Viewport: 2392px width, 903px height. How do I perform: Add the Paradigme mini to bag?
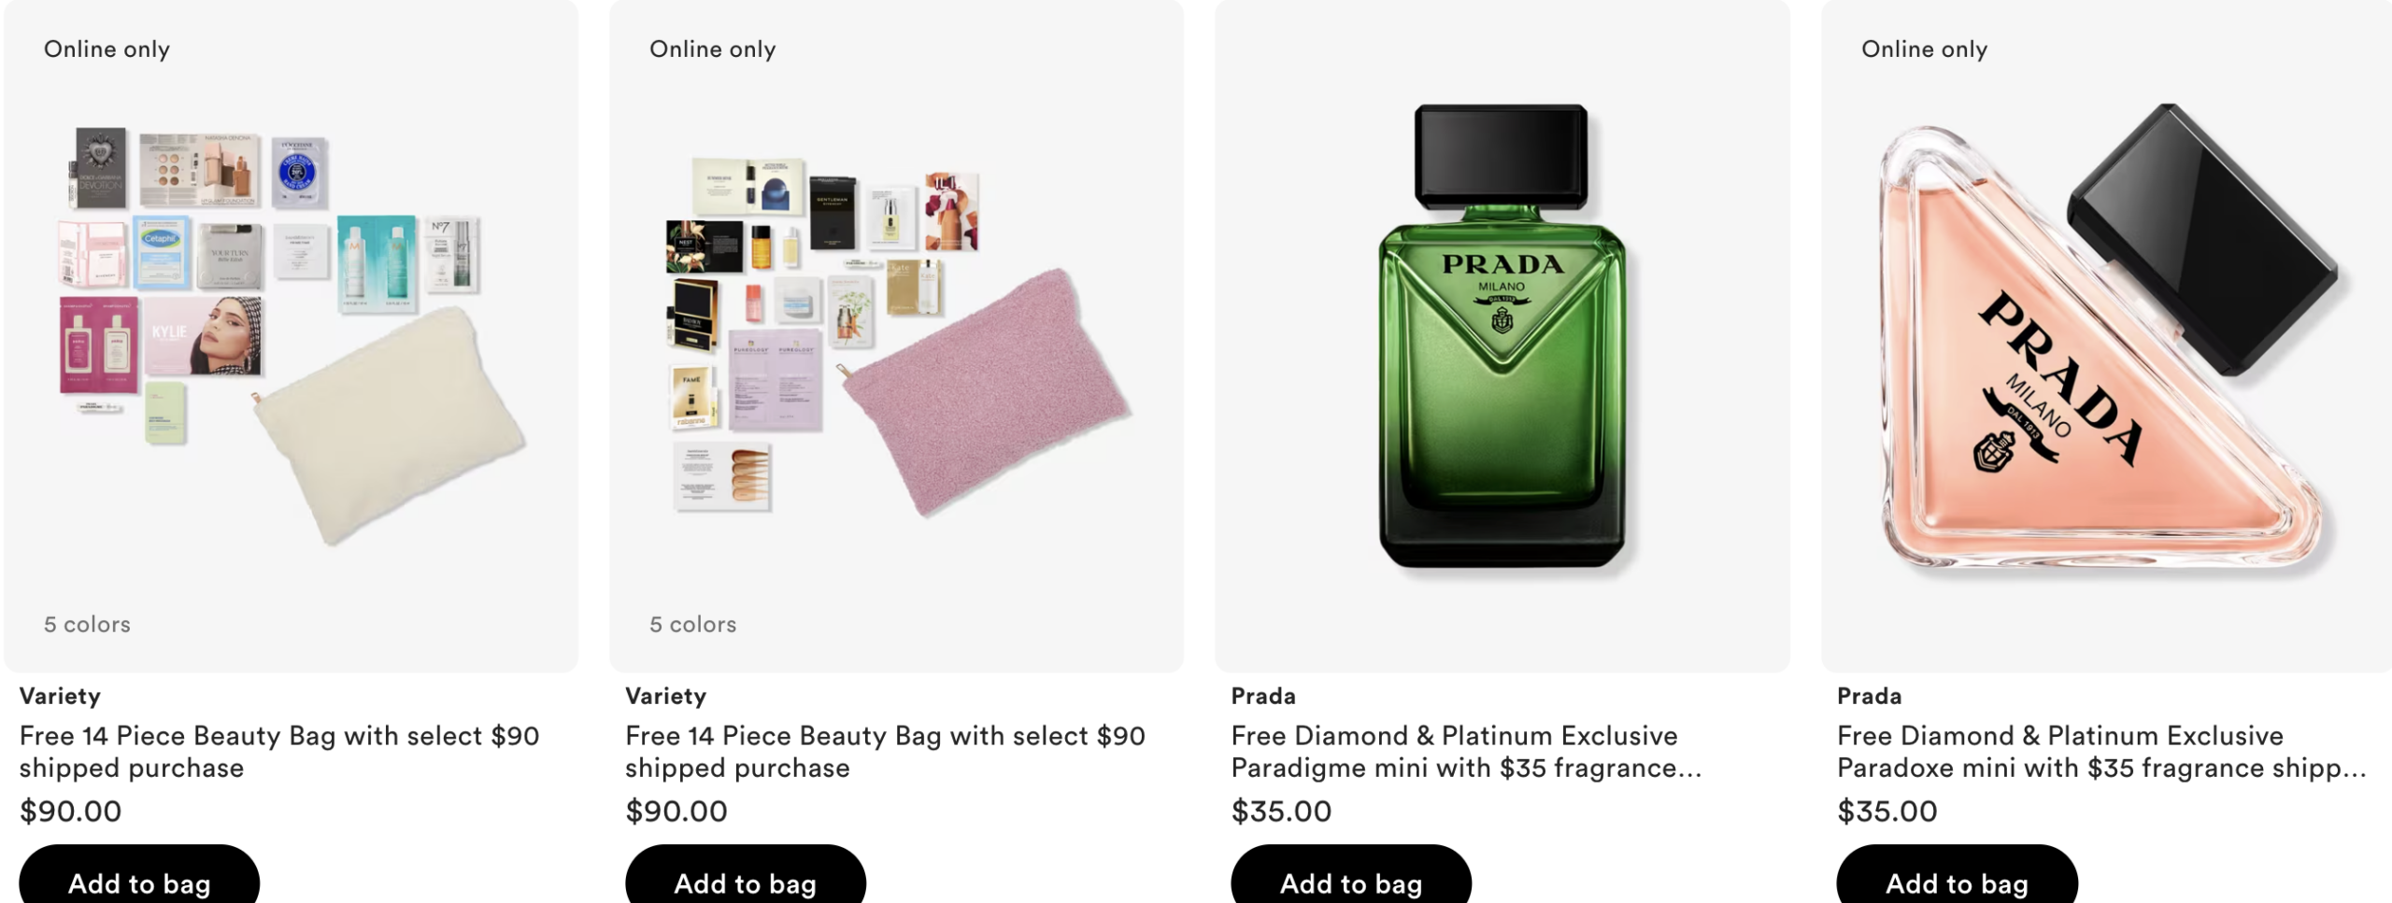click(x=1350, y=882)
